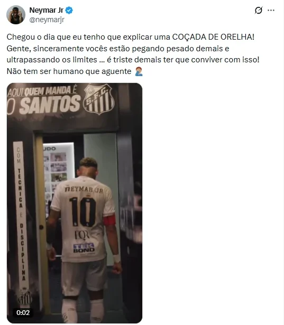Click the blue verified badge
284x325 pixels.
pos(69,10)
